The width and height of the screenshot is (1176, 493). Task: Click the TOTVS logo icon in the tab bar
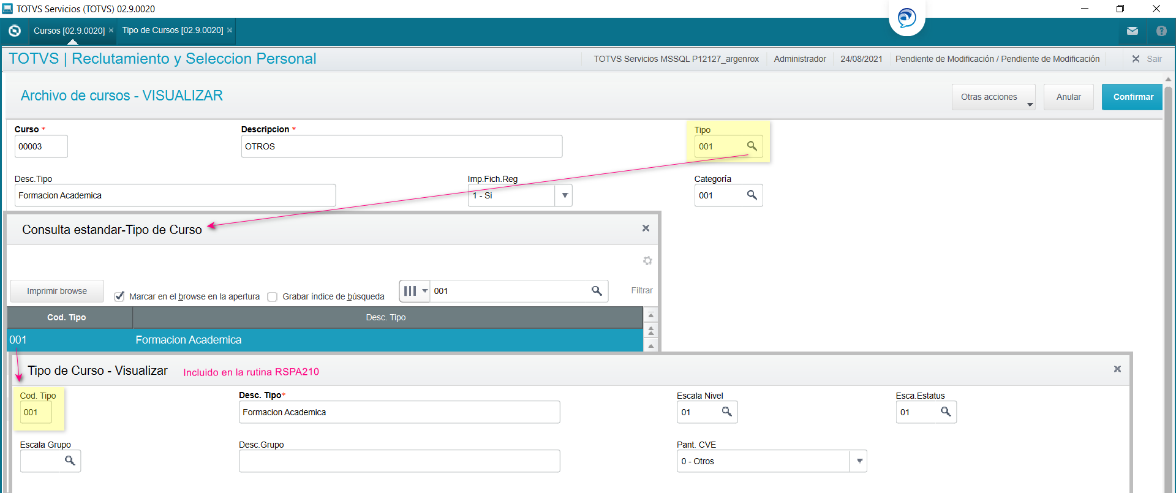coord(15,31)
